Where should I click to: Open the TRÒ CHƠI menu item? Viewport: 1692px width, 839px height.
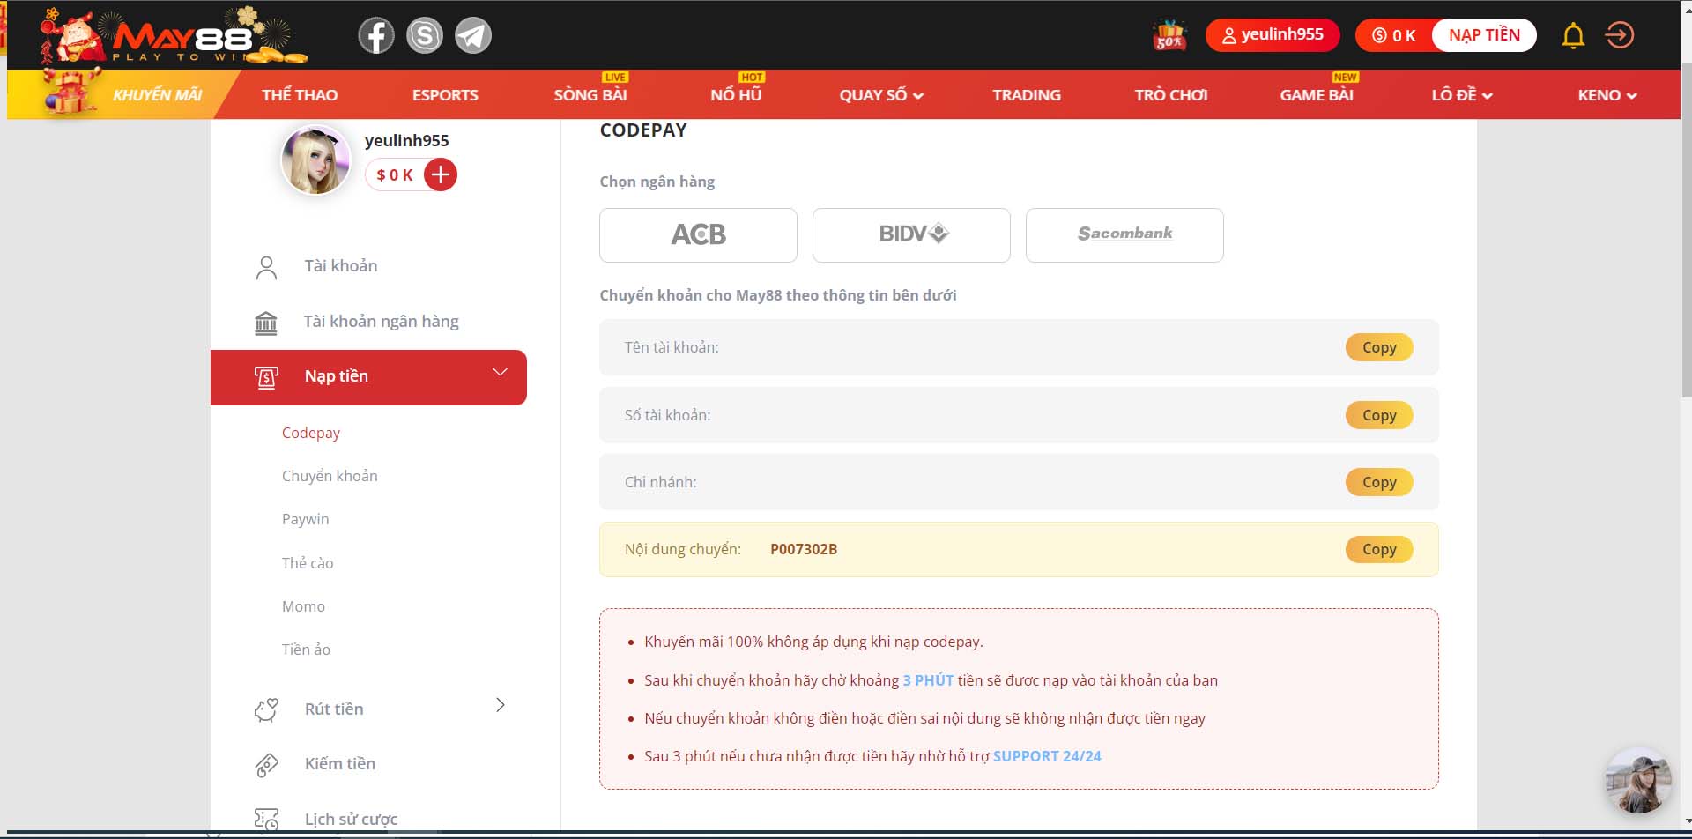pyautogui.click(x=1171, y=95)
